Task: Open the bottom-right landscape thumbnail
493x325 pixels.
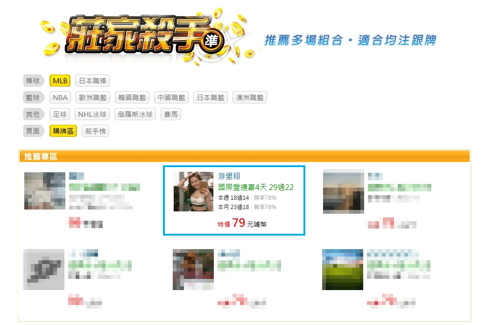Action: click(x=342, y=270)
